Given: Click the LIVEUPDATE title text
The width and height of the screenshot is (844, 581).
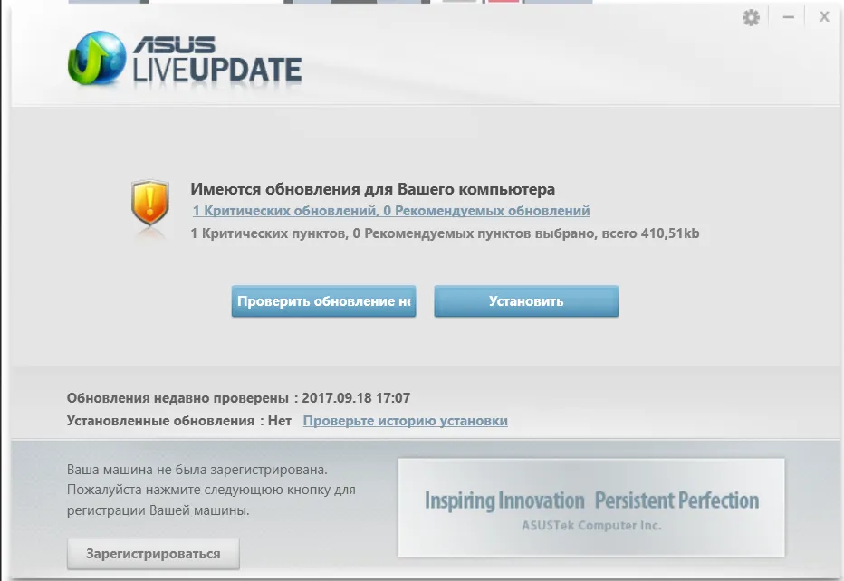Looking at the screenshot, I should coord(217,71).
